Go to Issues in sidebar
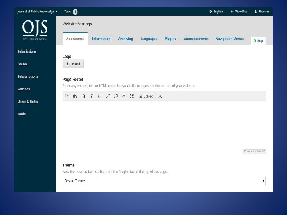 tap(22, 64)
